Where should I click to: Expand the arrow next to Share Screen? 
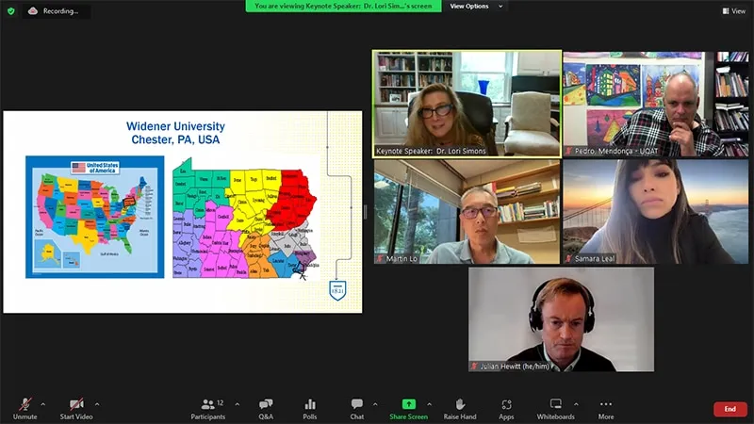tap(430, 404)
